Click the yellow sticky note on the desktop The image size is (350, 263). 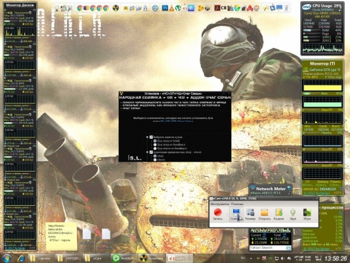61,237
